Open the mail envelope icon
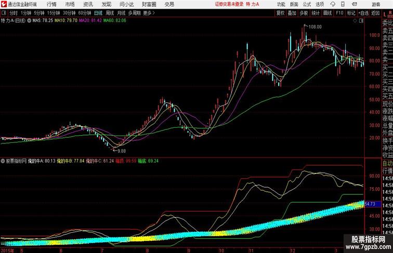This screenshot has height=253, width=393. [x=355, y=4]
